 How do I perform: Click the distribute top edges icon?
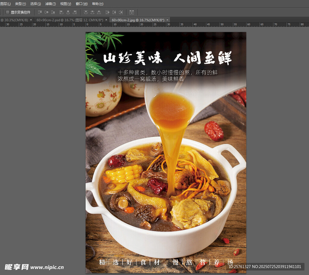click(x=86, y=12)
